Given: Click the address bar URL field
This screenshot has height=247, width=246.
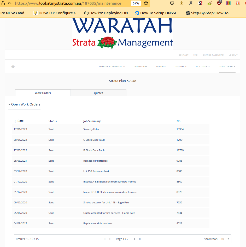Looking at the screenshot, I should 68,3.
